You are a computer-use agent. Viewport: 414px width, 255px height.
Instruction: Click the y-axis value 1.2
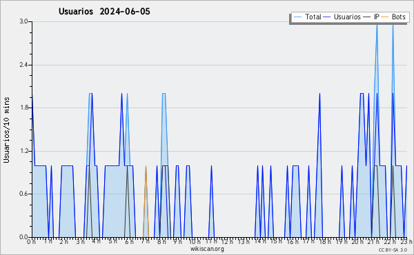click(x=23, y=151)
